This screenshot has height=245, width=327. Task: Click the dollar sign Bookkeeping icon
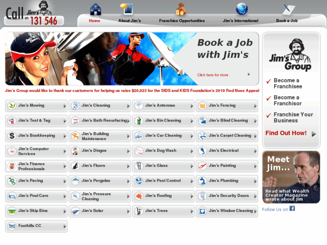(x=12, y=136)
